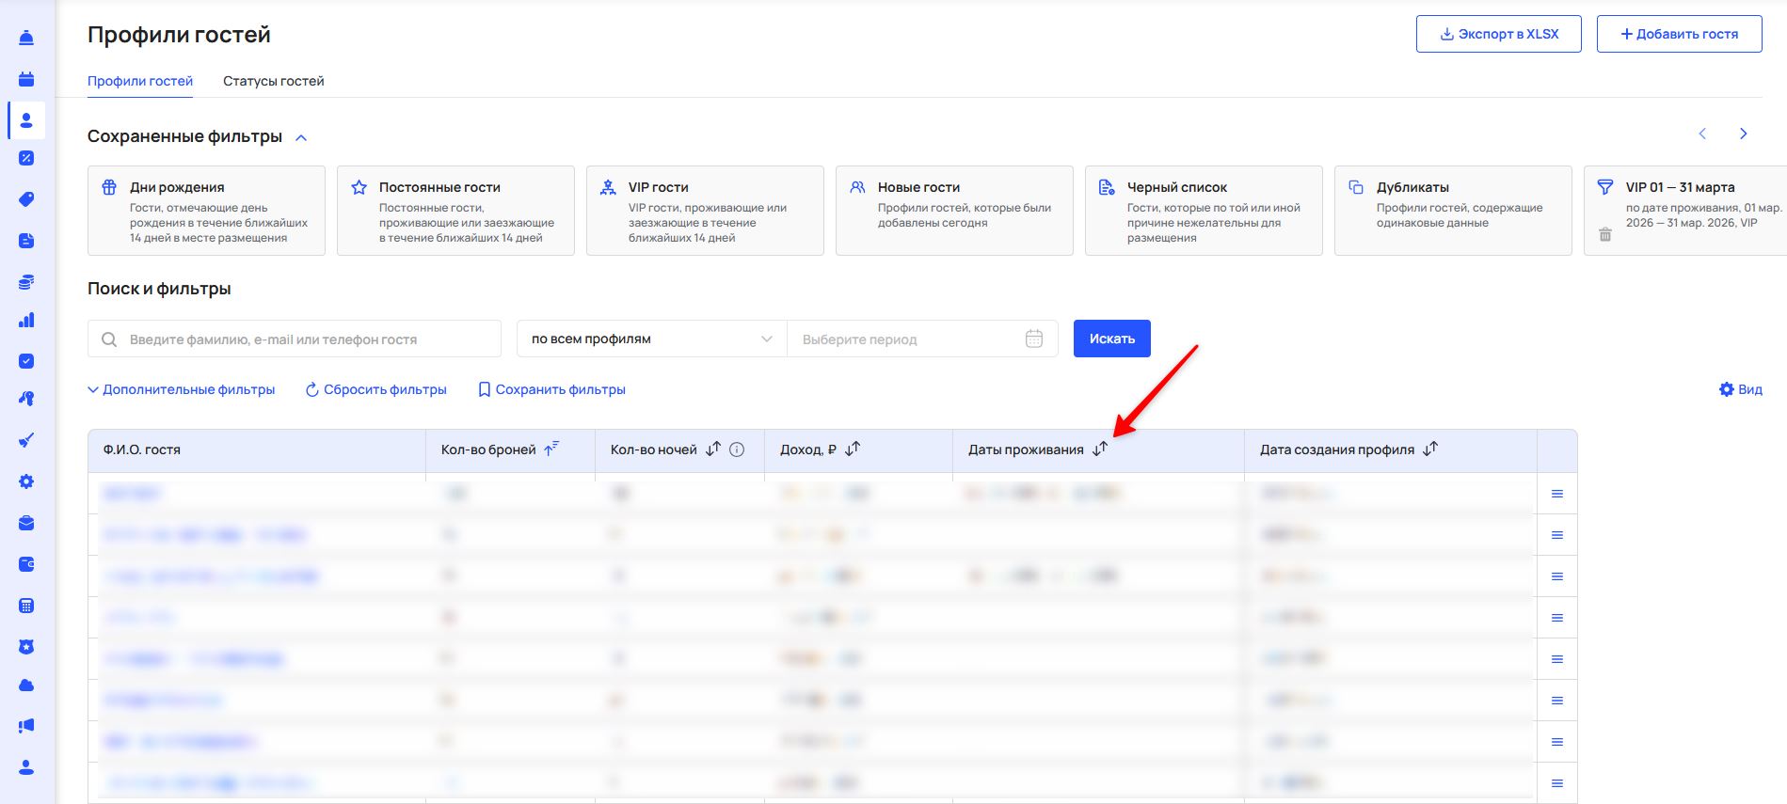Open the megaphone icon in the sidebar
The image size is (1787, 804).
tap(26, 726)
